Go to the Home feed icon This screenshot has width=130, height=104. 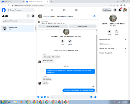[x=52, y=10]
